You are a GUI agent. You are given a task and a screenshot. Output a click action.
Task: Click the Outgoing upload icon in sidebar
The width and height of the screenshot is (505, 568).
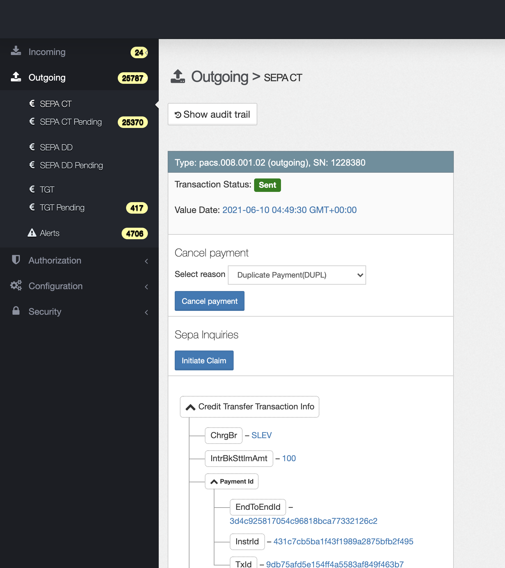(16, 77)
